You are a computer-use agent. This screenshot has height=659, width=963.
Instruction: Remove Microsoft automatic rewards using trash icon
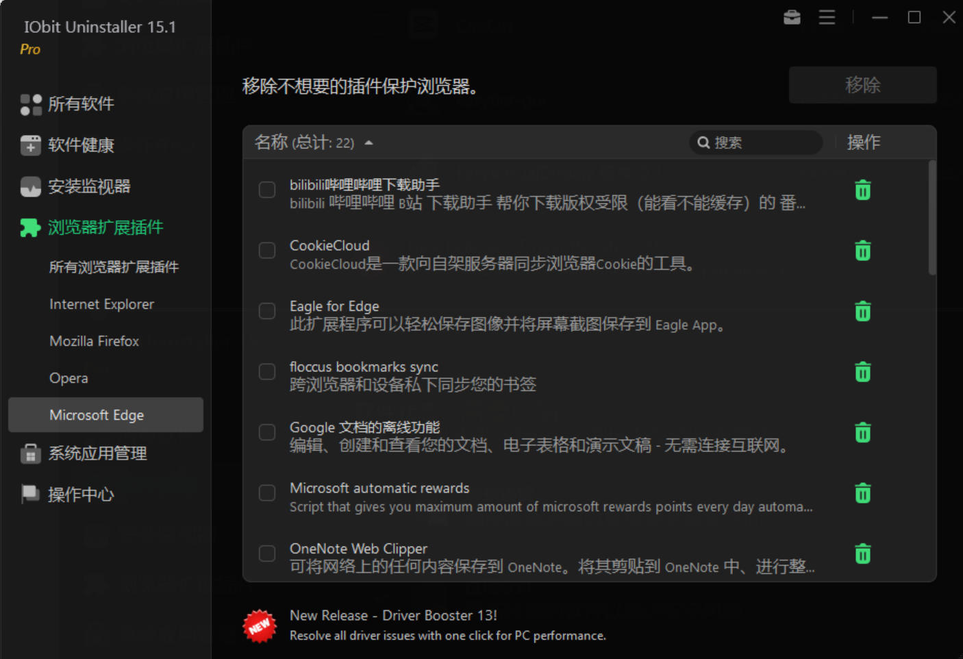[862, 493]
